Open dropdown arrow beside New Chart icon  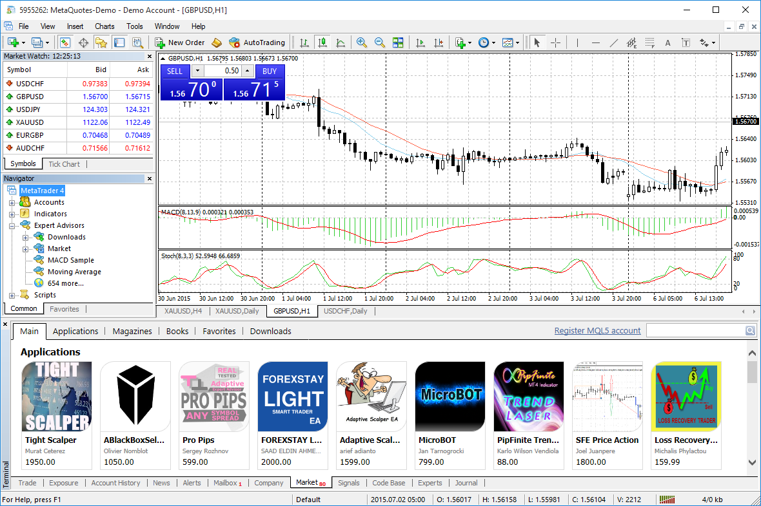23,42
